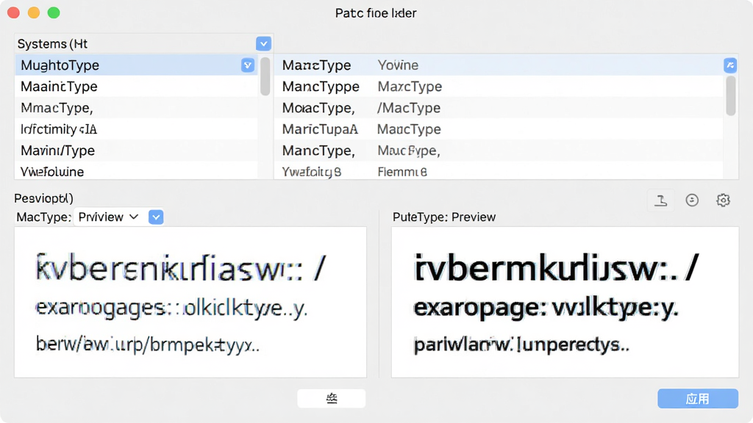This screenshot has height=423, width=753.
Task: Select the MmacType, list row
Action: [x=136, y=108]
